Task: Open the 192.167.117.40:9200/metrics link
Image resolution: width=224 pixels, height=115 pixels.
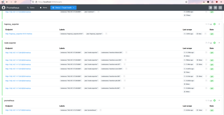Action: pos(18,88)
